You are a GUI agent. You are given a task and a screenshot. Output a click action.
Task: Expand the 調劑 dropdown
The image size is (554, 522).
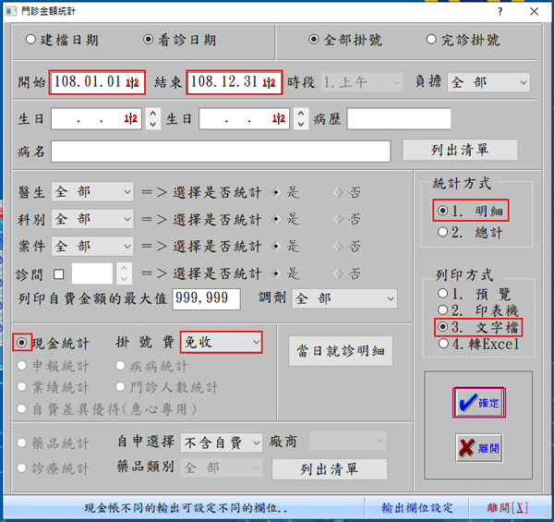coord(343,299)
